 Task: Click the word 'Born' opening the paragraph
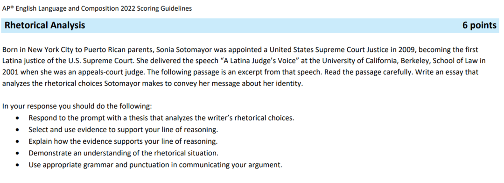[9, 50]
